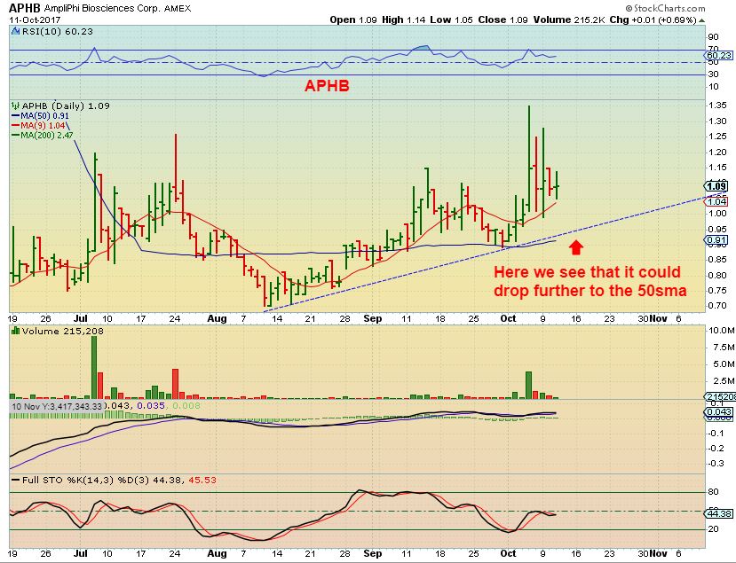This screenshot has width=736, height=563.
Task: Click the boxed 1.09 last-price tag on the price axis
Action: pyautogui.click(x=716, y=186)
